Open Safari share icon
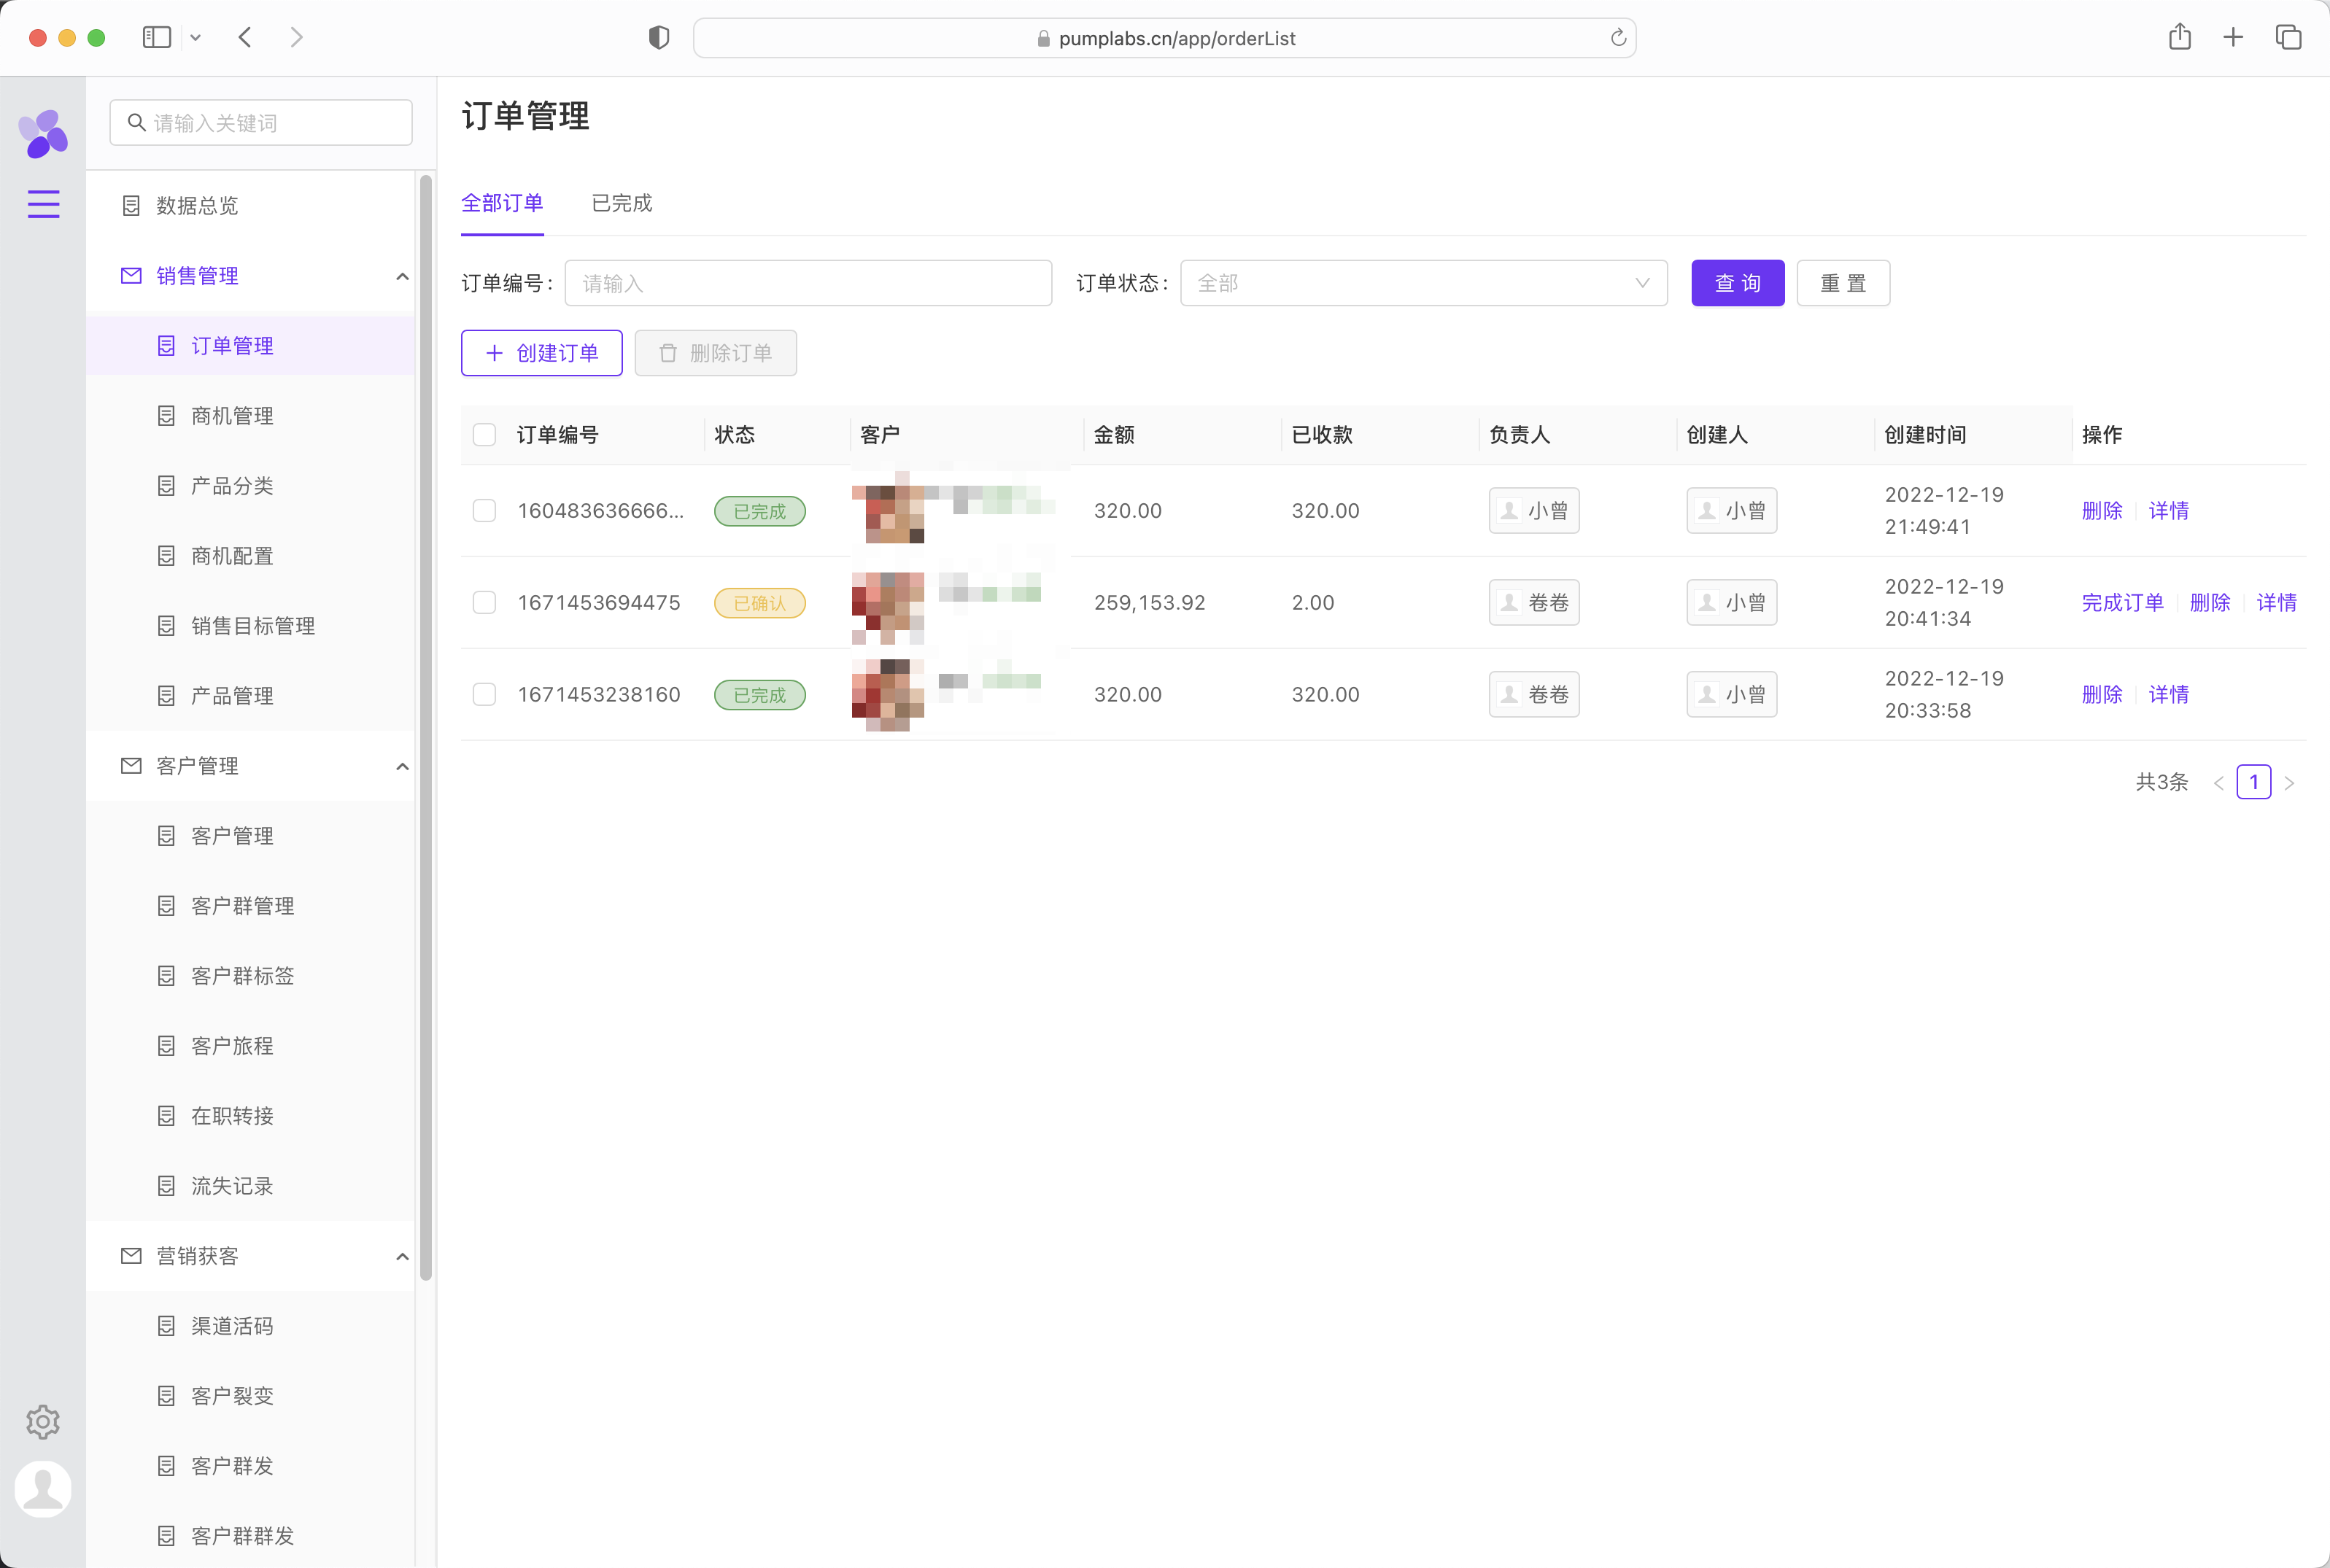 [x=2180, y=38]
